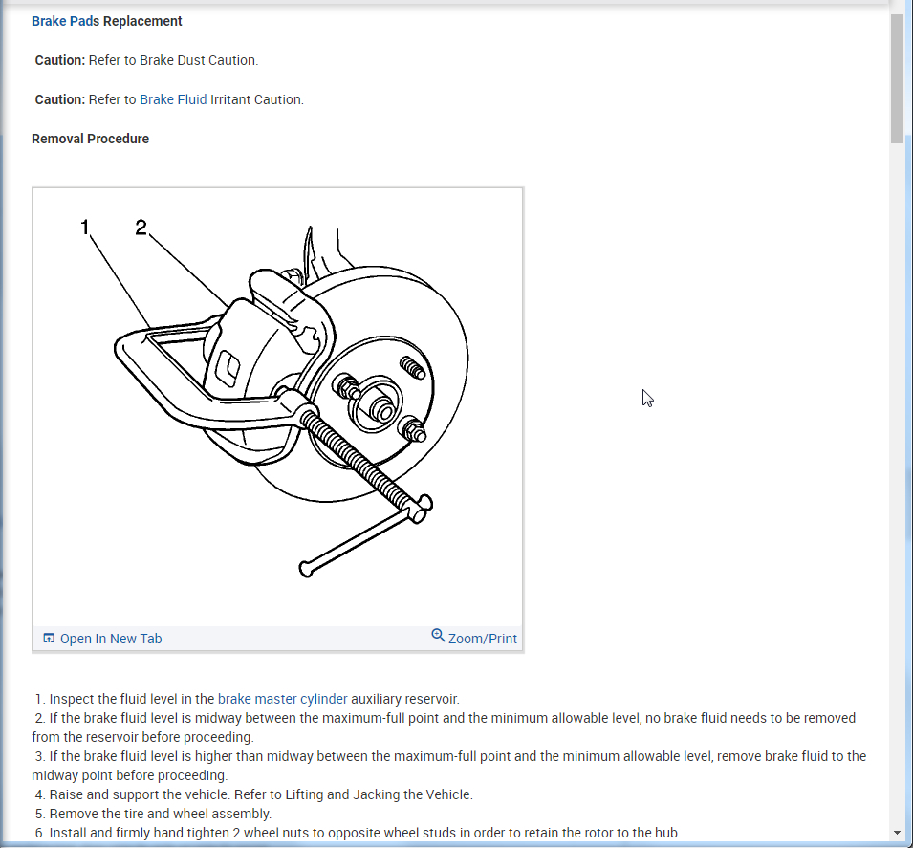Screen dimensions: 913x848
Task: Click the Zoom/Print text link
Action: 482,639
